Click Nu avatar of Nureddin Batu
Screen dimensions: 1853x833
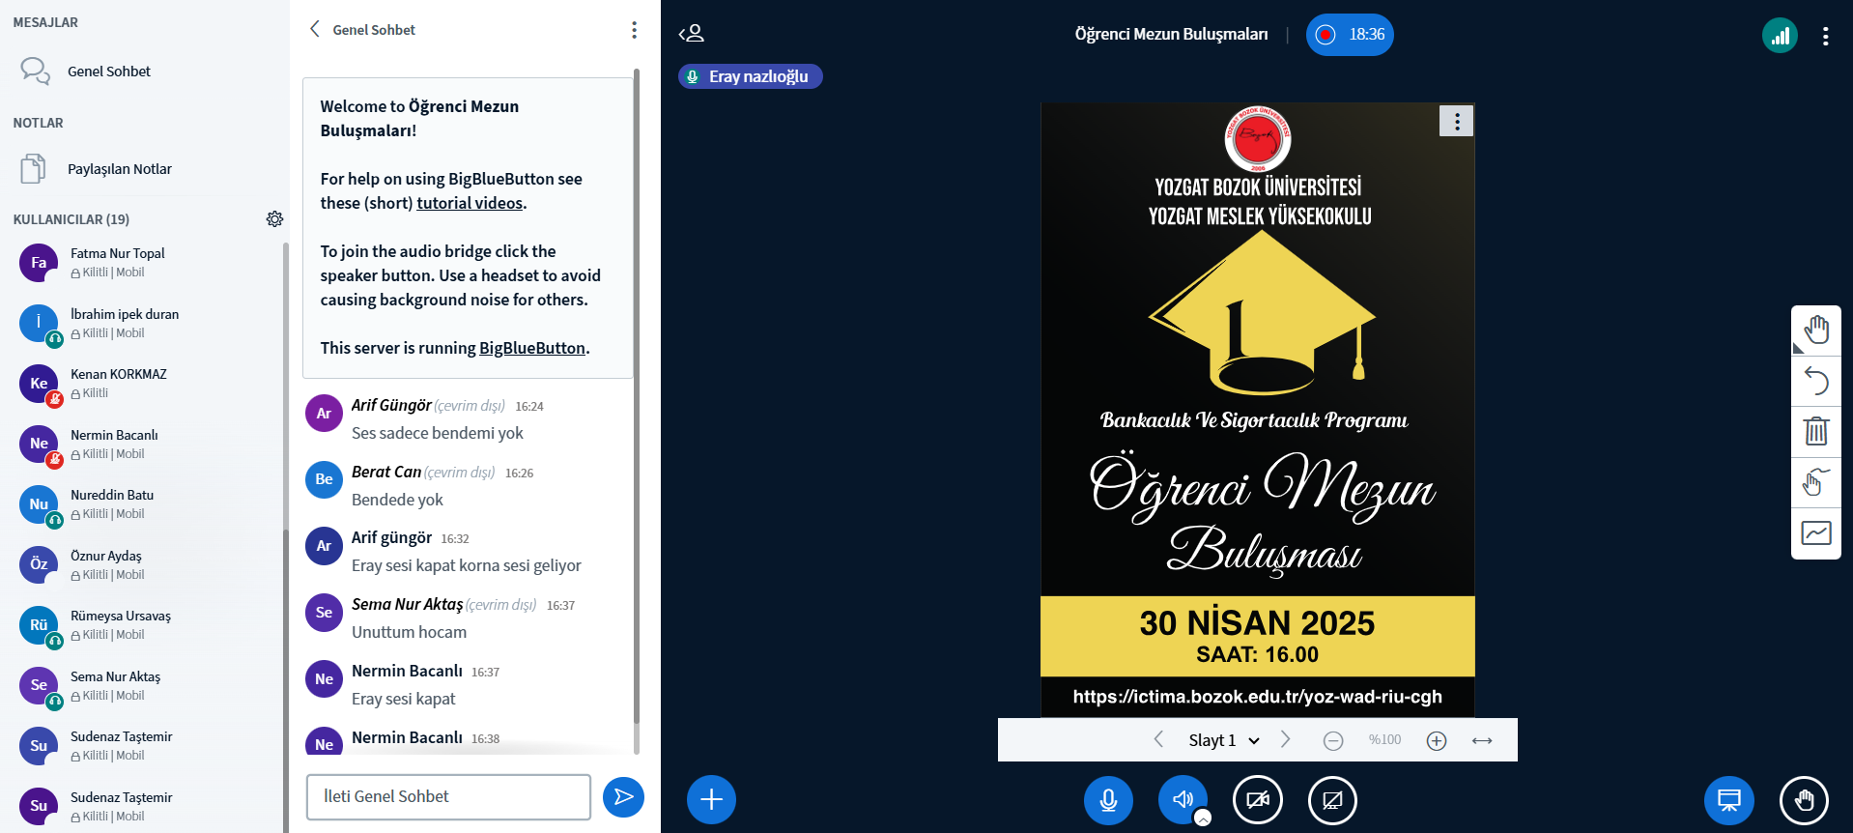point(39,504)
